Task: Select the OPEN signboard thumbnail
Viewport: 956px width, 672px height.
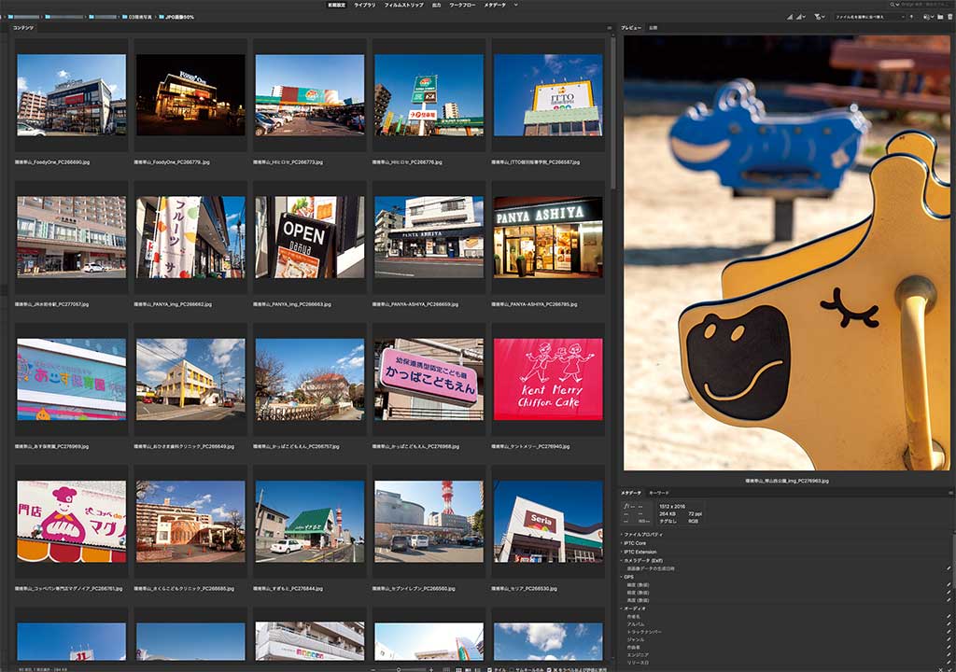Action: coord(310,237)
